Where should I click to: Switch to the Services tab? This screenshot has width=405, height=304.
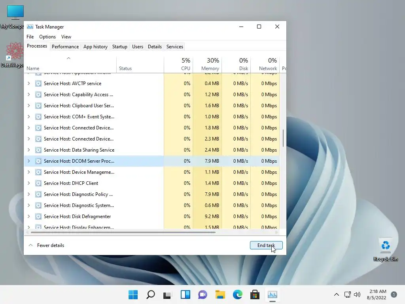click(174, 47)
